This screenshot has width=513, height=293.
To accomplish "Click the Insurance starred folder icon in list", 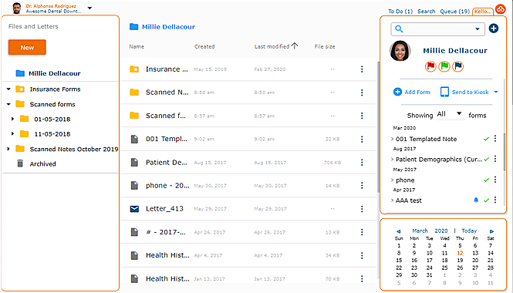I will (134, 69).
